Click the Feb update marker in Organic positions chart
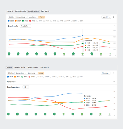 18,114
